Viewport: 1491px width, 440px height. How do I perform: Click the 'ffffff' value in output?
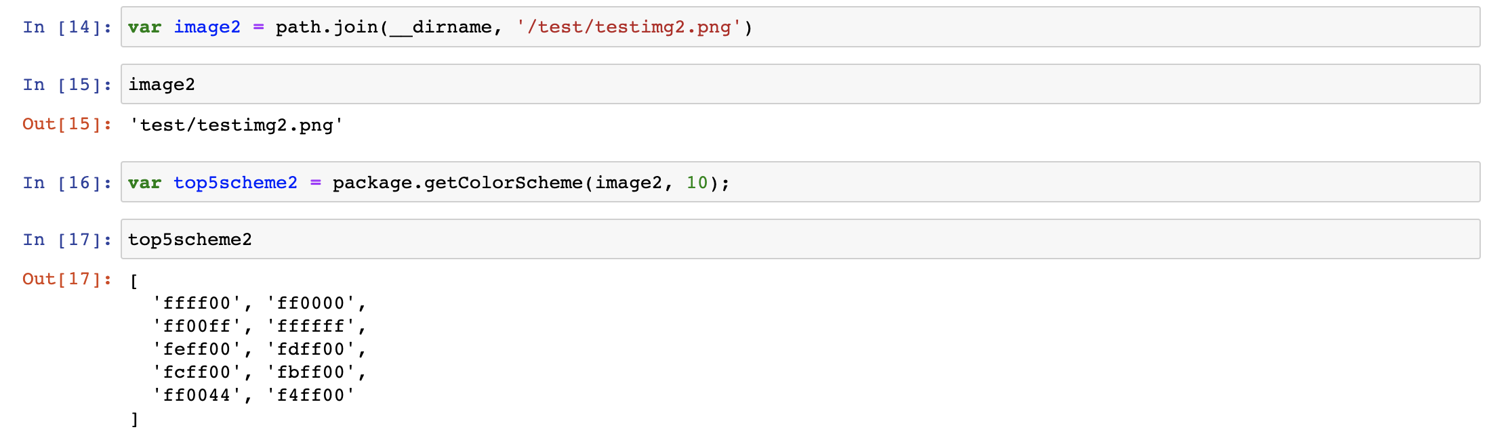tap(310, 326)
